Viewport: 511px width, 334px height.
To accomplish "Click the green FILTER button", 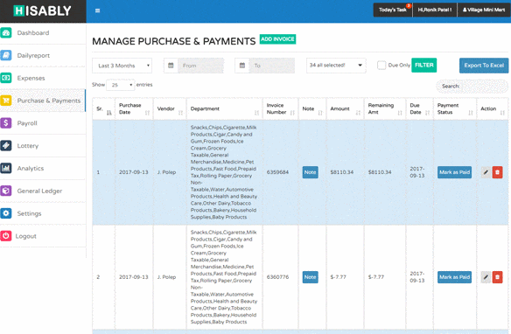I will click(424, 65).
